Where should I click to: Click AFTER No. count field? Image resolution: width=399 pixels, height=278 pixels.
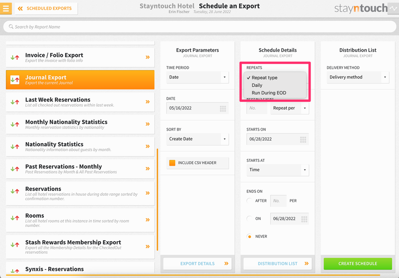click(x=278, y=201)
